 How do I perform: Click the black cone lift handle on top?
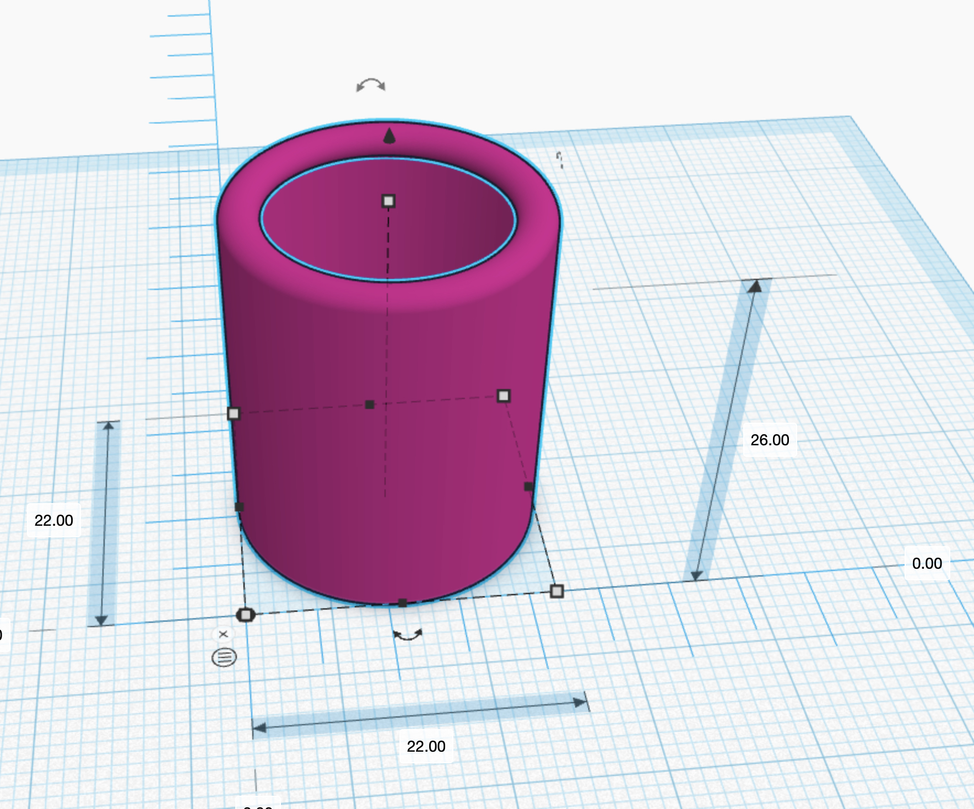[x=389, y=136]
